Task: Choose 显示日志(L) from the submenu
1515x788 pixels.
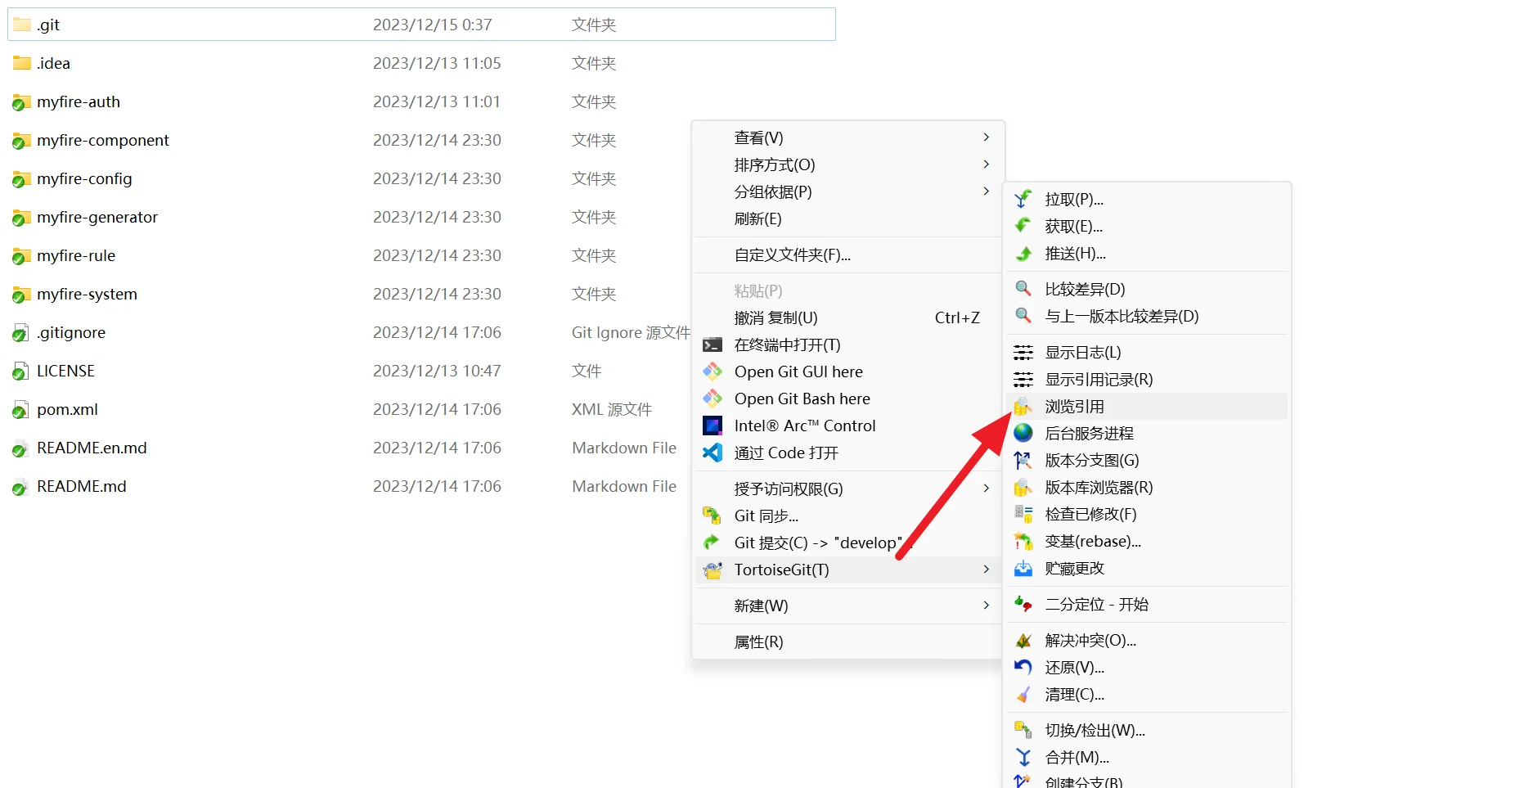Action: 1082,353
